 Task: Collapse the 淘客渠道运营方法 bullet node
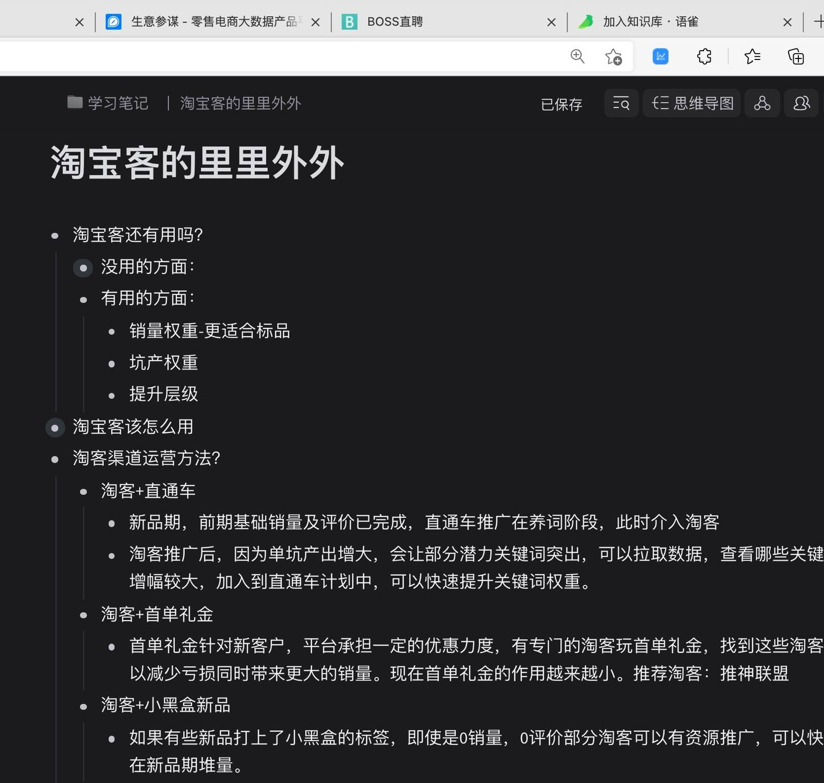point(55,459)
